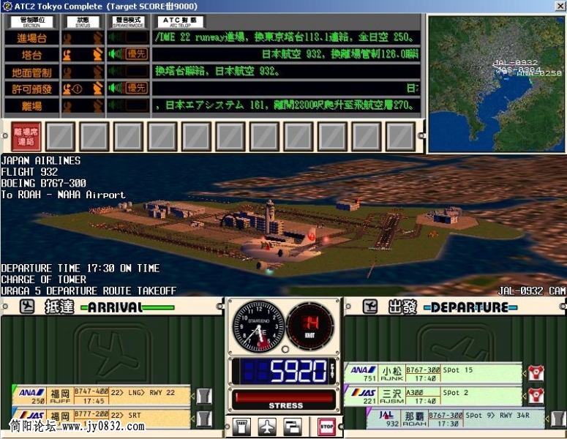This screenshot has height=439, width=567.
Task: Click the ANA-0250 label on the minimap
Action: pos(539,73)
